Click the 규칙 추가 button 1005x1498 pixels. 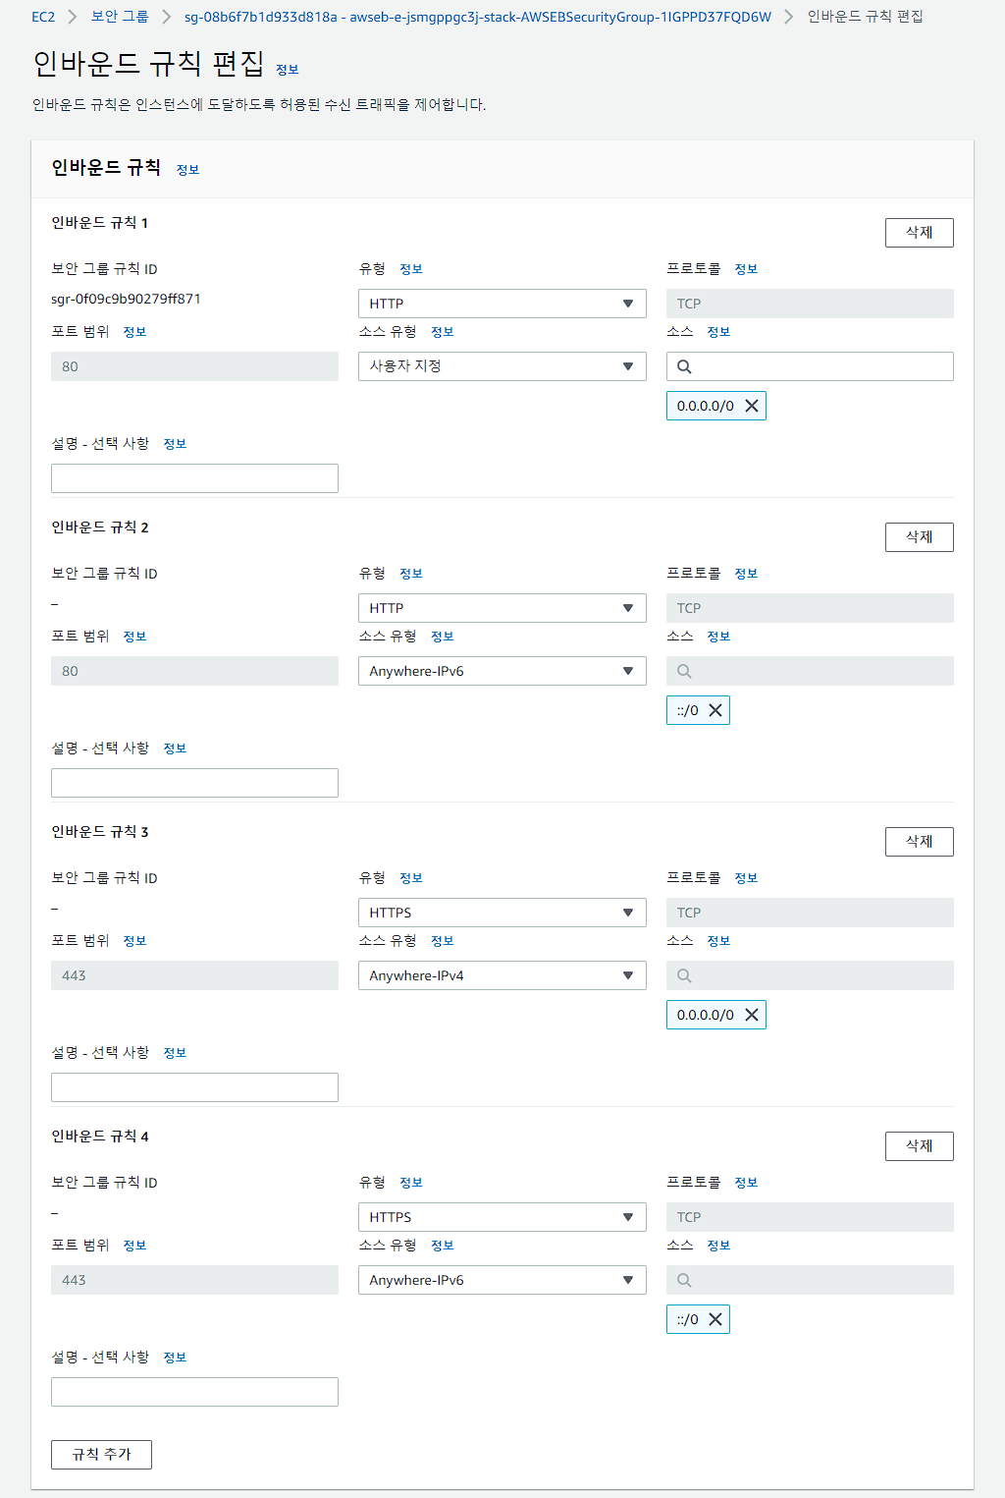pos(101,1455)
